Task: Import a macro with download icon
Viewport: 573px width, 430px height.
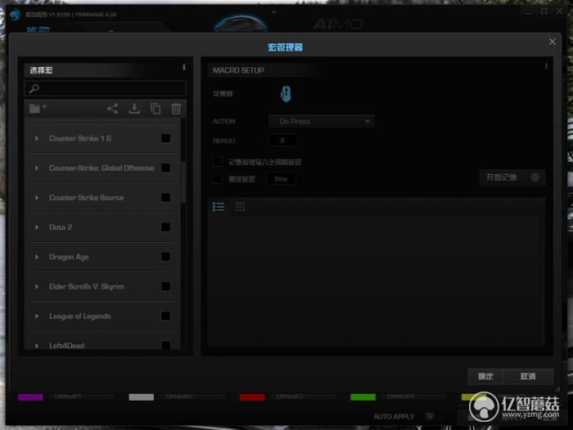Action: click(134, 109)
